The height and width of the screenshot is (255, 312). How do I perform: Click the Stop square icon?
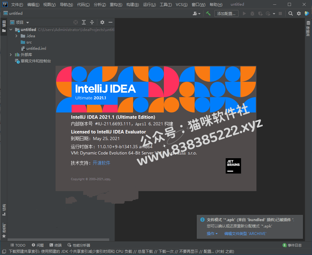(280, 13)
